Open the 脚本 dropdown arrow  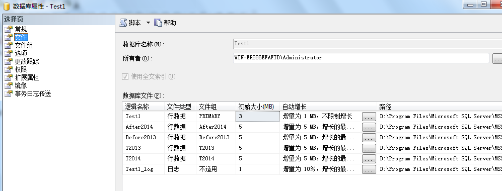coord(148,23)
